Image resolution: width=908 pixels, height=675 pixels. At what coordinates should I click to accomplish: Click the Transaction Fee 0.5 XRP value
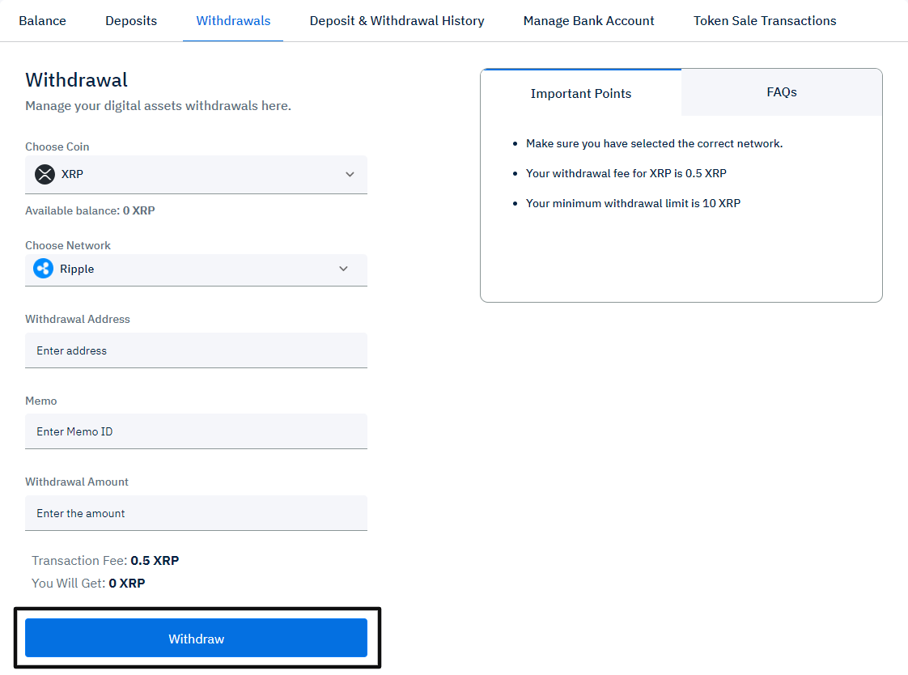click(x=155, y=560)
